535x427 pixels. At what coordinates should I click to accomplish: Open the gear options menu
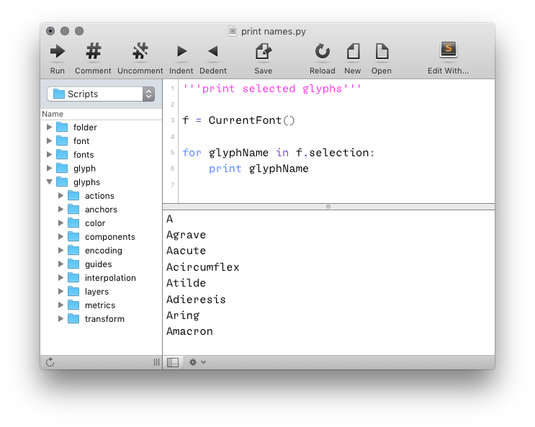[x=197, y=362]
